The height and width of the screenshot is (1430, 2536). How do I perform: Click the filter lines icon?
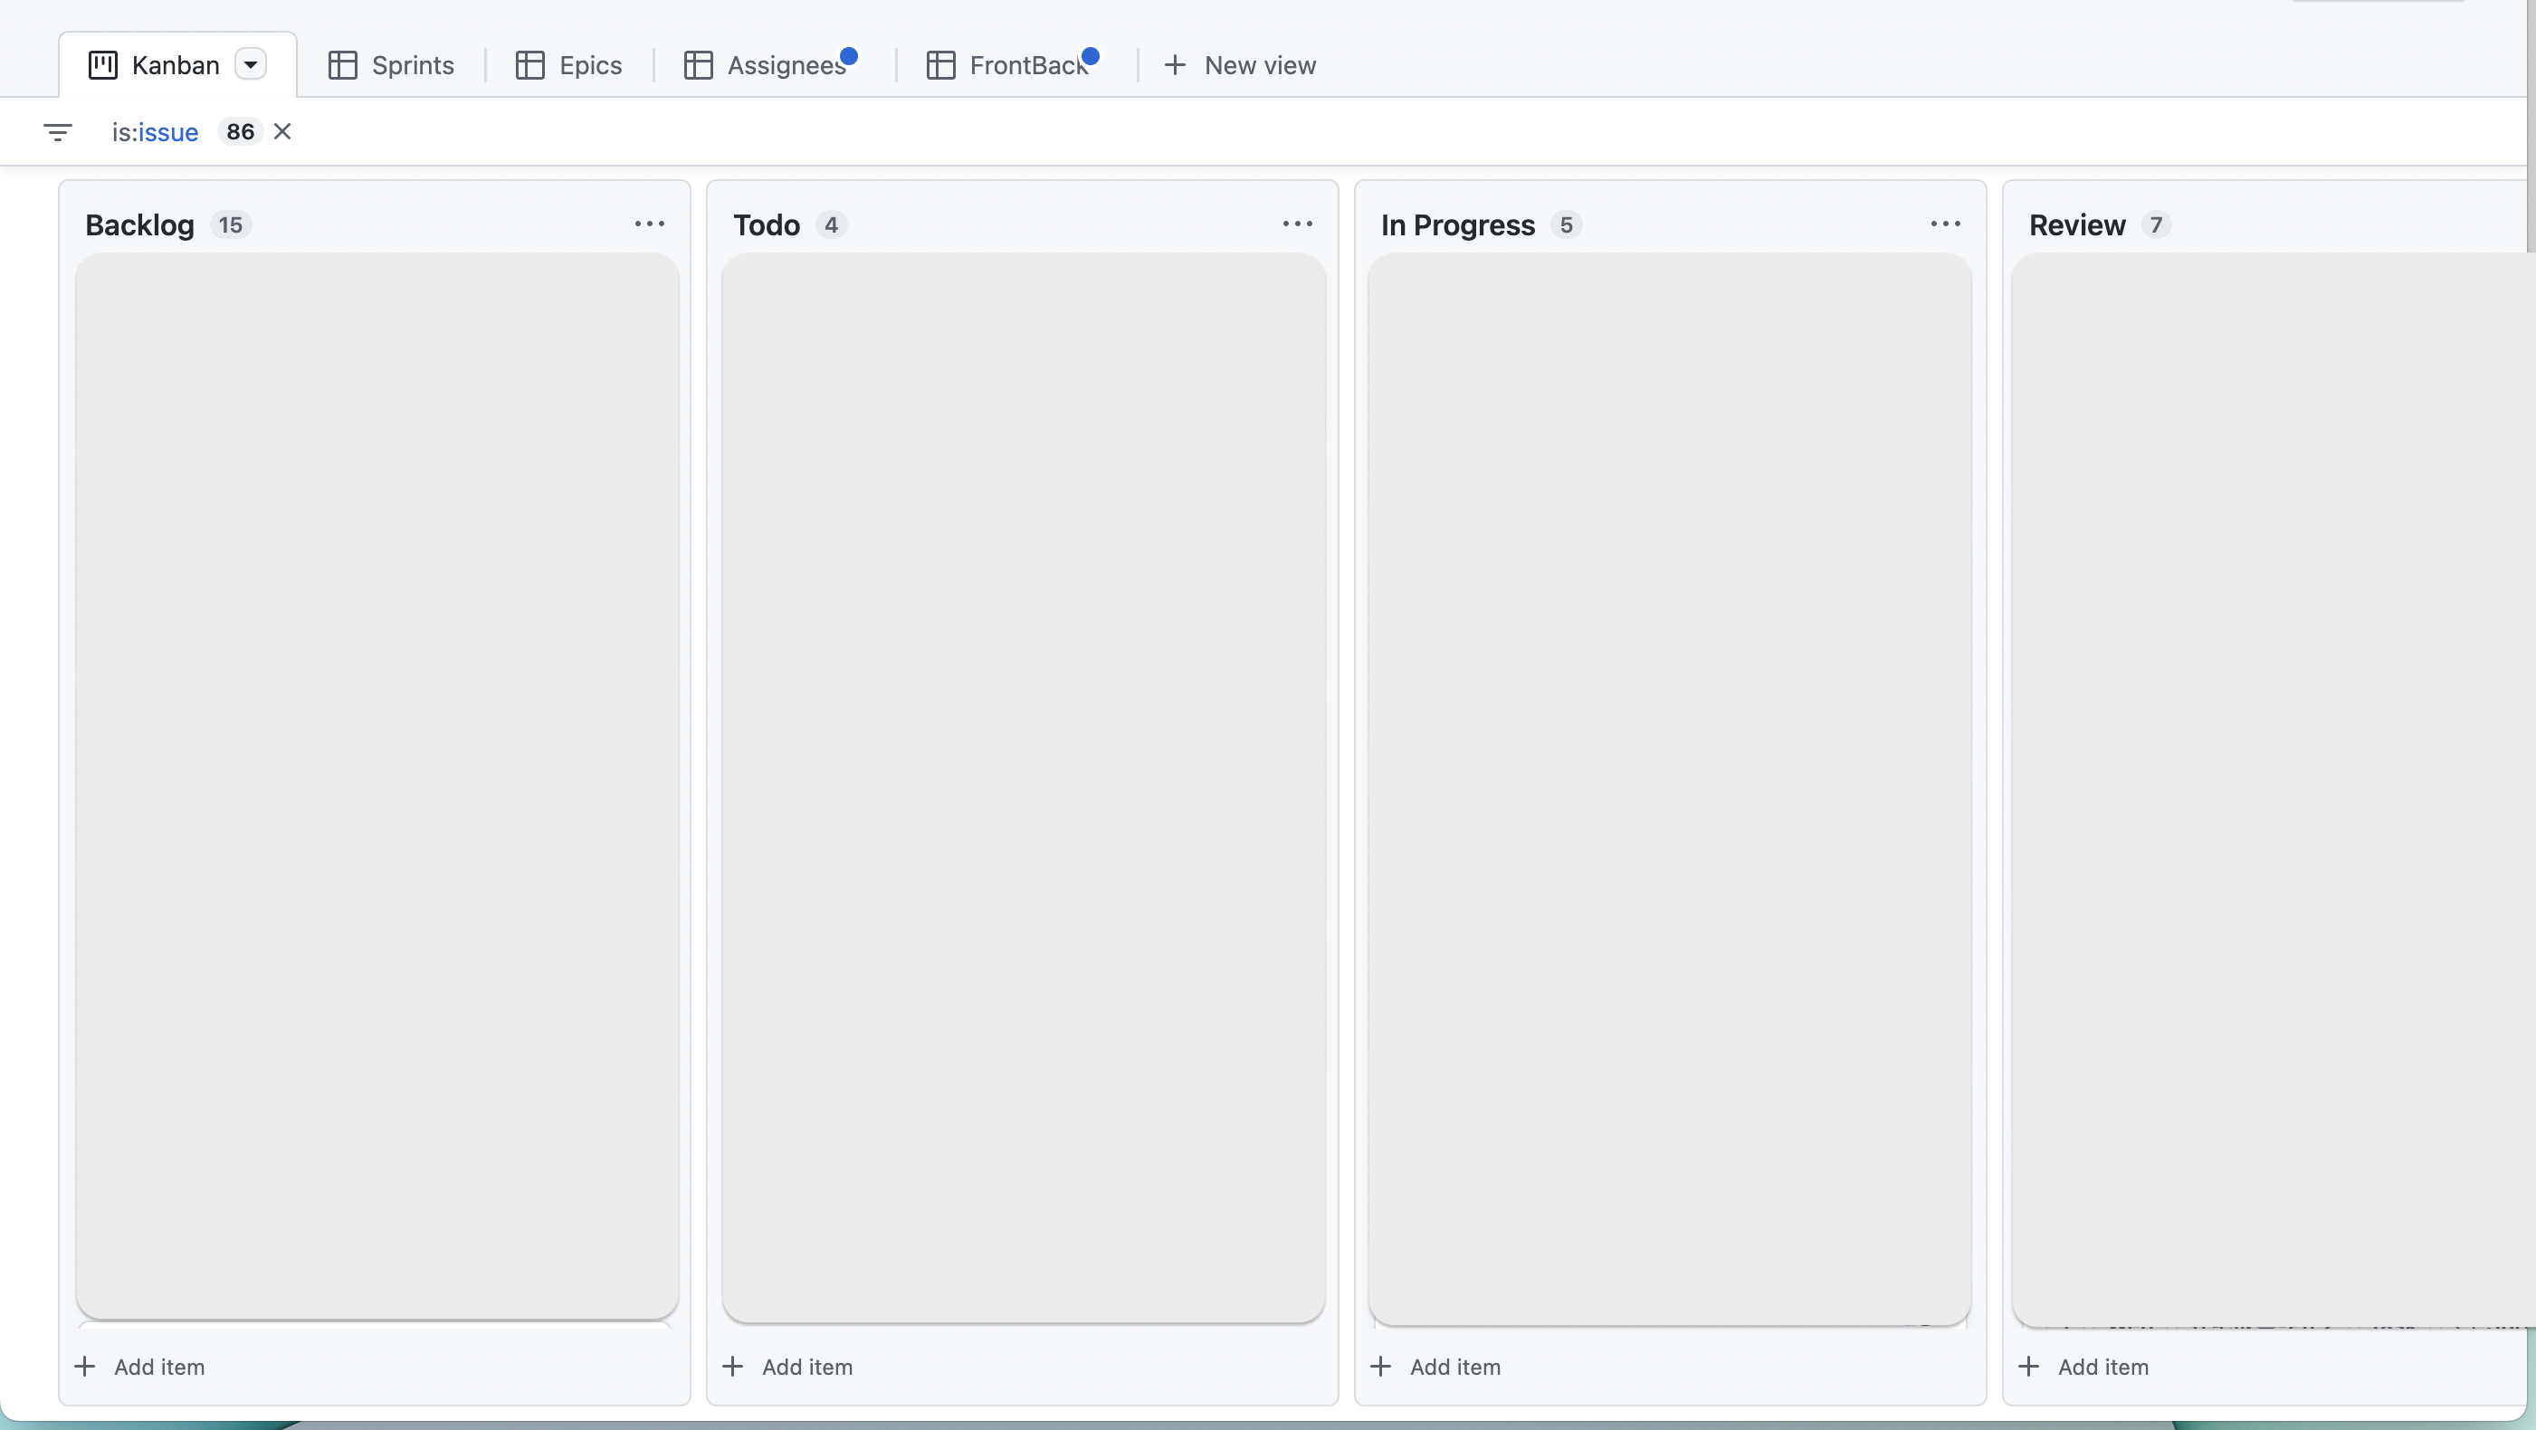pyautogui.click(x=58, y=132)
